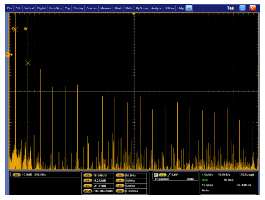Click the 180Hz t2 value field
This screenshot has width=265, height=200.
pos(136,181)
